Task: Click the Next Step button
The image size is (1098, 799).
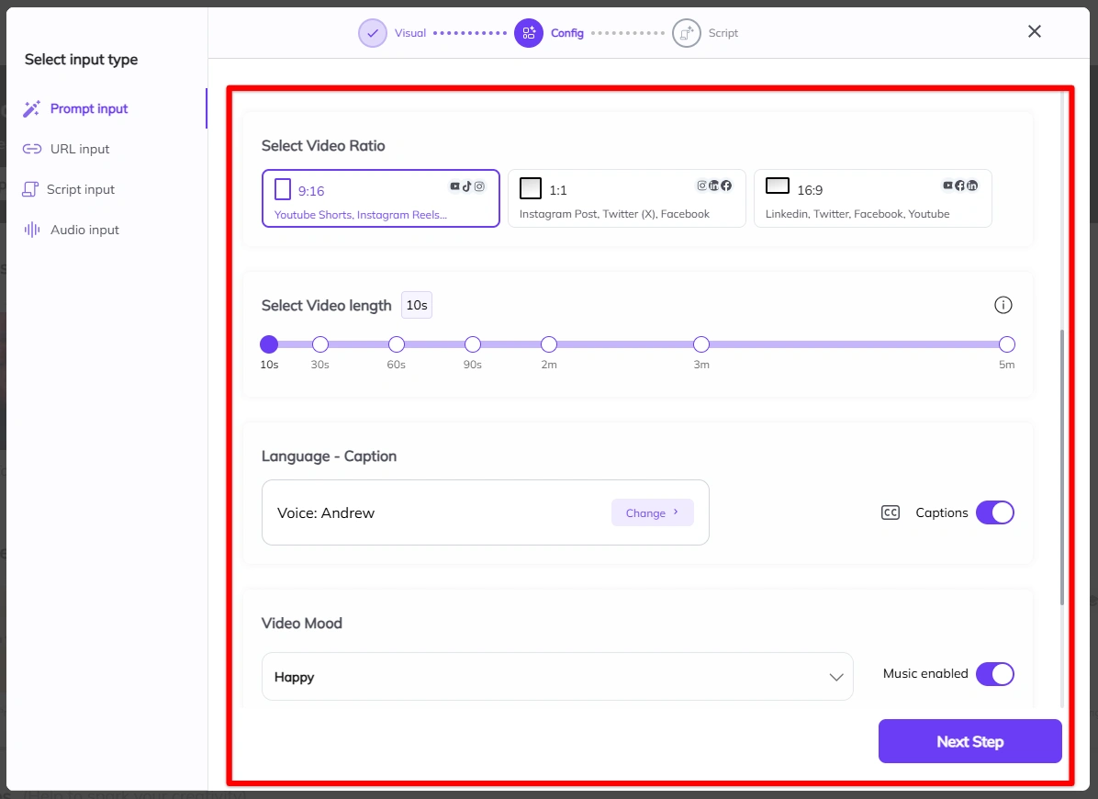Action: click(969, 741)
